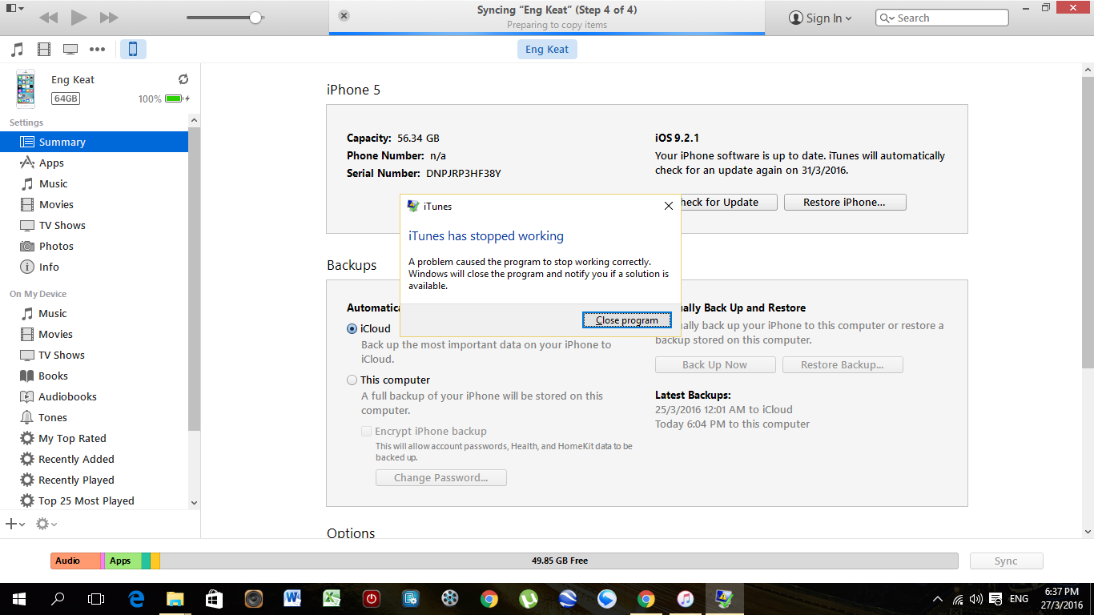The width and height of the screenshot is (1094, 615).
Task: Click the Sync button at bottom right
Action: (1007, 561)
